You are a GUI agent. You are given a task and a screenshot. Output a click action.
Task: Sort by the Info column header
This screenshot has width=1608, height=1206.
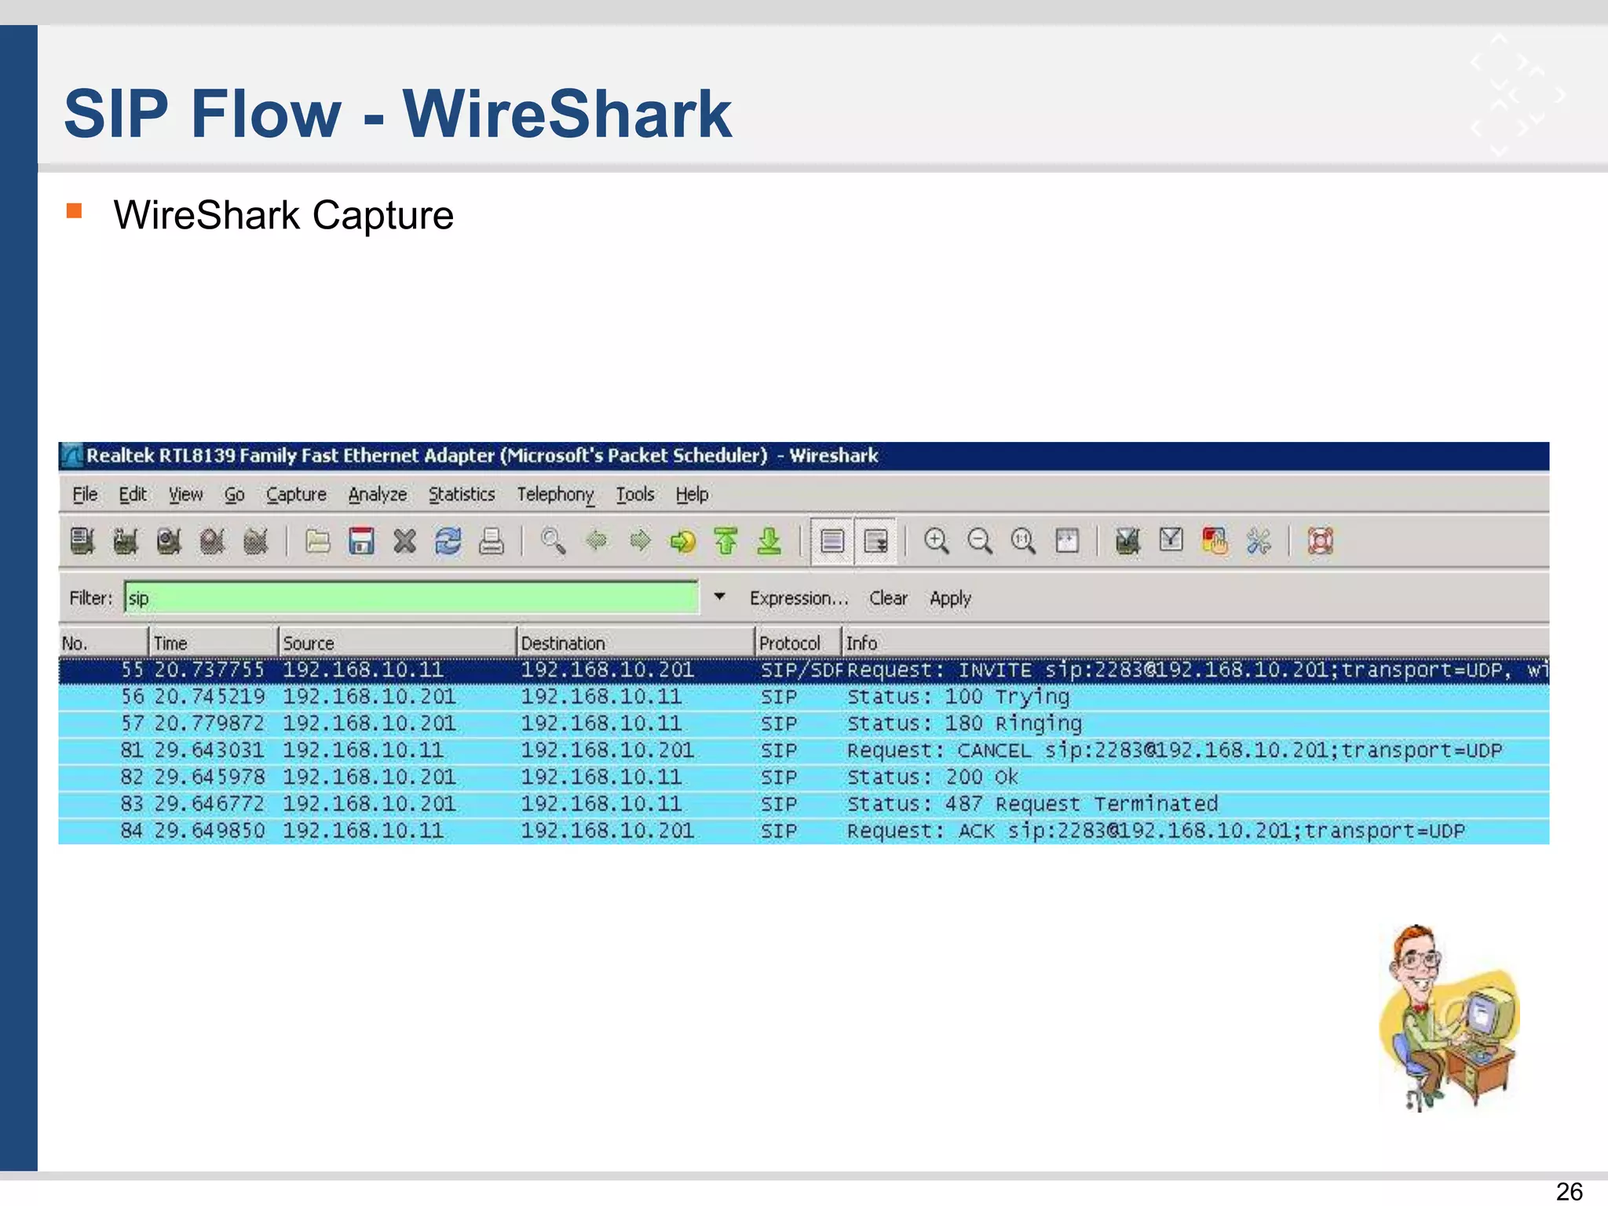click(1196, 643)
